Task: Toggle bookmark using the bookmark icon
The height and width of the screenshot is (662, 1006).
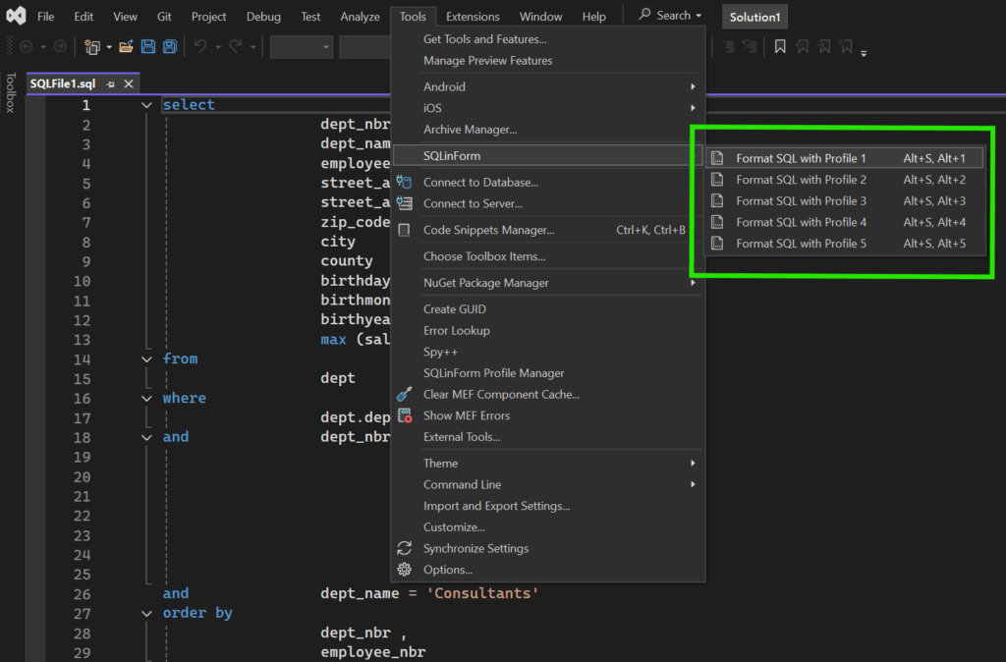Action: (x=780, y=46)
